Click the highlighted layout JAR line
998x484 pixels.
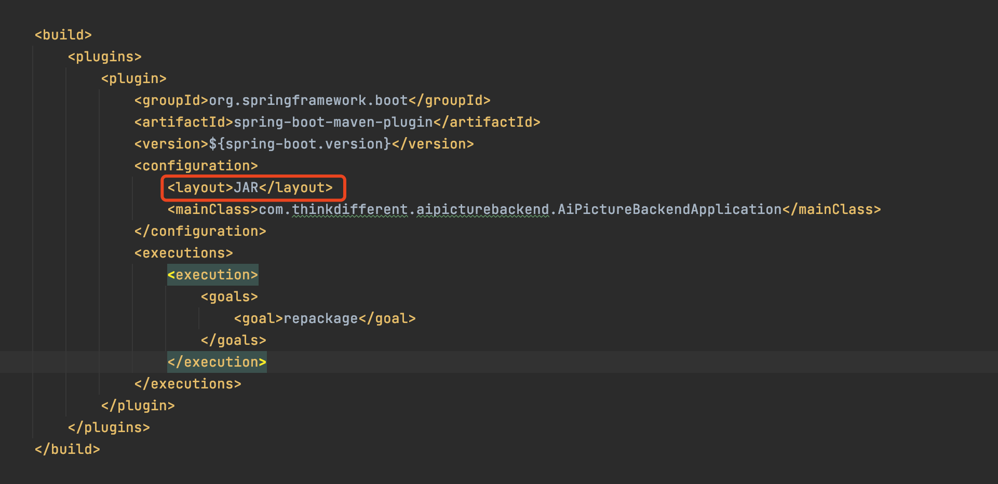coord(250,187)
